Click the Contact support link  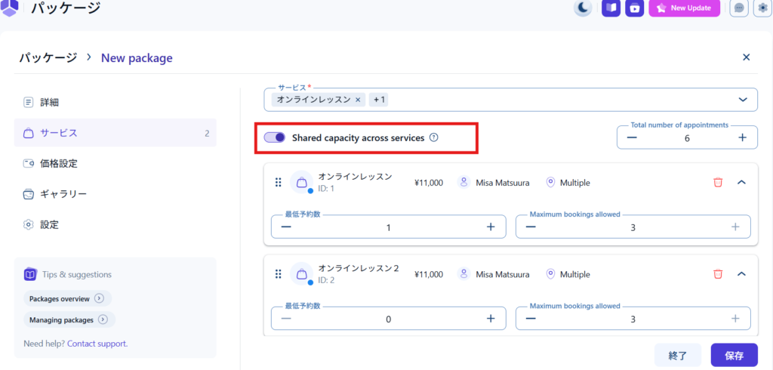tap(97, 344)
